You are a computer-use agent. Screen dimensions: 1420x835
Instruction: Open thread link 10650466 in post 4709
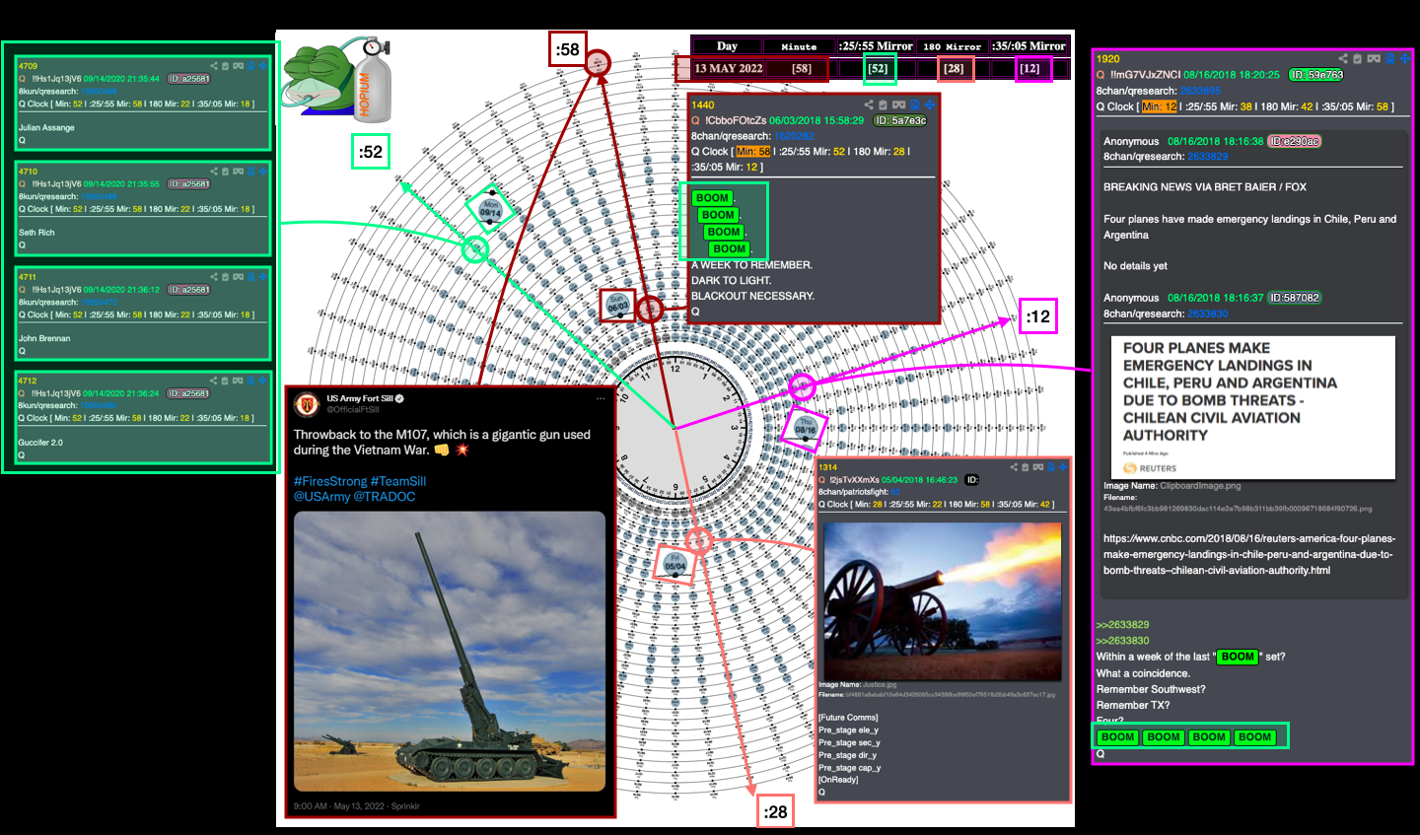(x=99, y=91)
